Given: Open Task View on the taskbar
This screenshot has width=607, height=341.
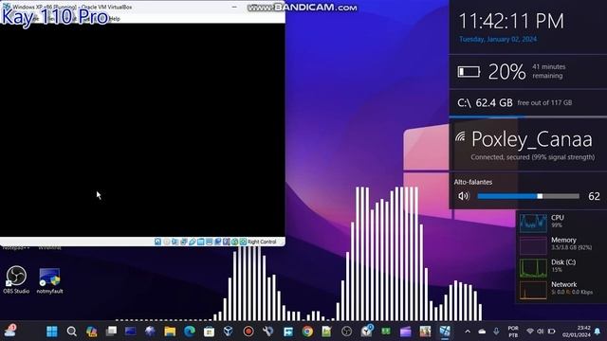Looking at the screenshot, I should (111, 332).
